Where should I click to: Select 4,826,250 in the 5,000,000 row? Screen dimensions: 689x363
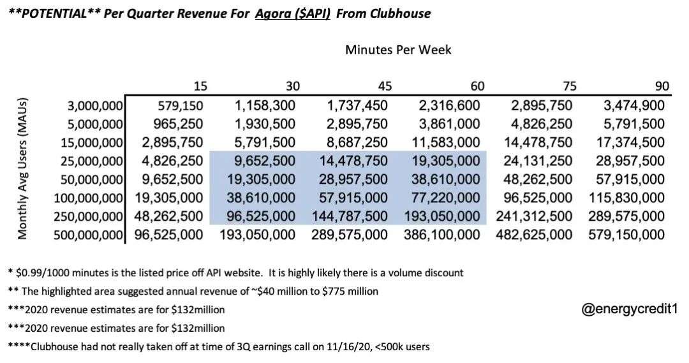click(542, 124)
